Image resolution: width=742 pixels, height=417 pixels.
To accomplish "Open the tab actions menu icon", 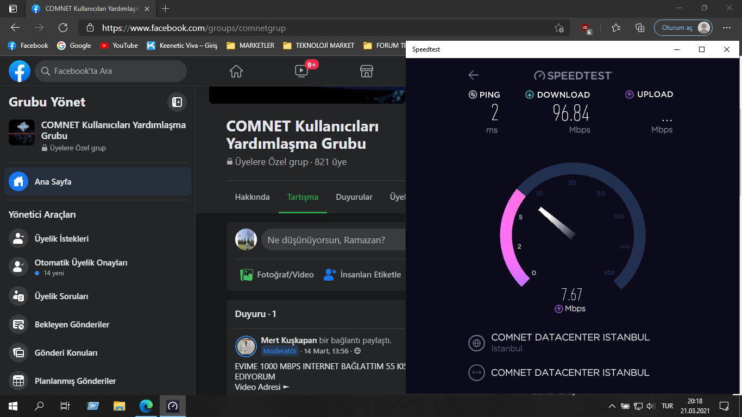I will coord(13,9).
